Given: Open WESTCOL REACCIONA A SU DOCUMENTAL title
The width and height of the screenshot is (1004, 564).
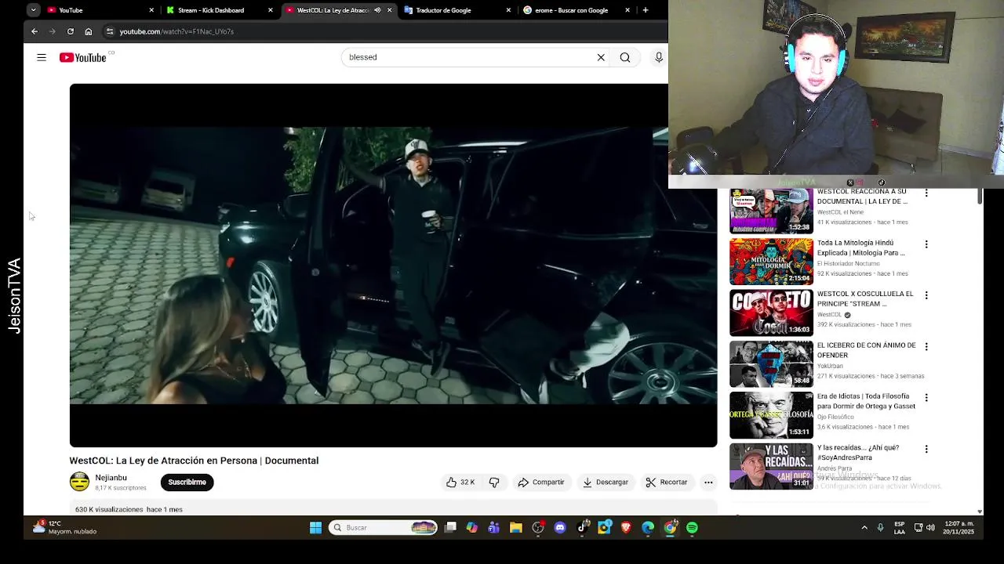Looking at the screenshot, I should [862, 197].
